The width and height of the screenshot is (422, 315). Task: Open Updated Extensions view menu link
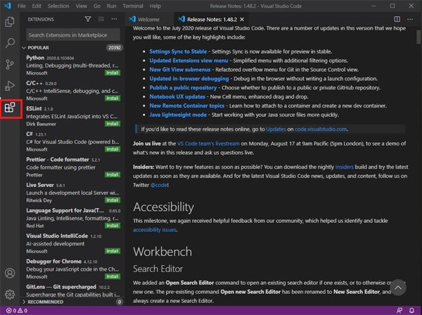click(x=188, y=60)
